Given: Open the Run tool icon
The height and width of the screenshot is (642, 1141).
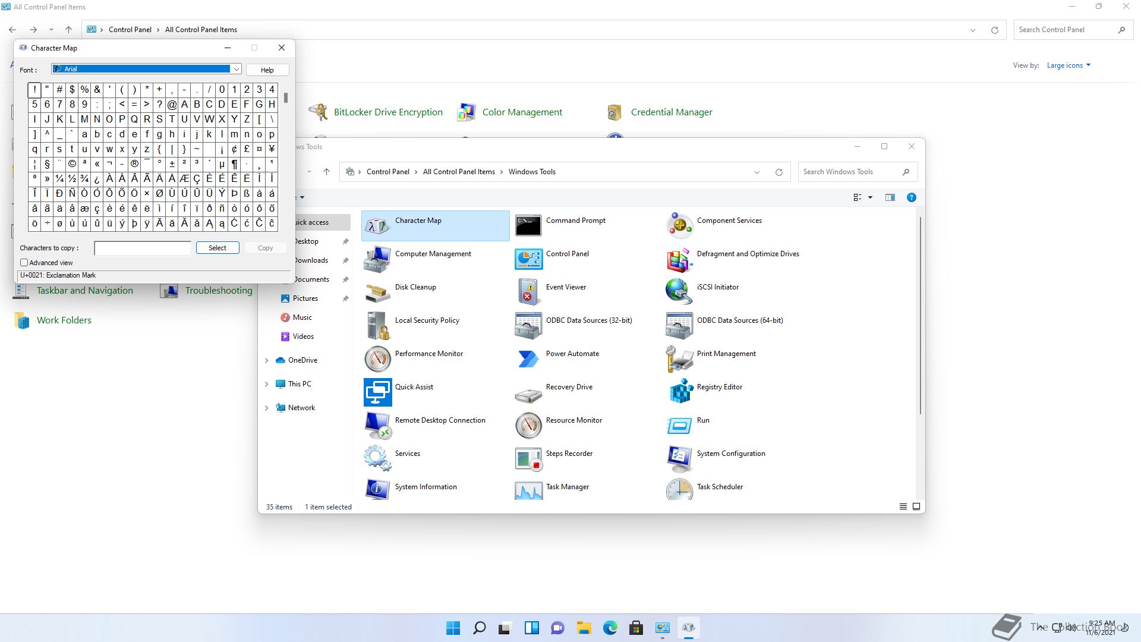Looking at the screenshot, I should tap(679, 426).
